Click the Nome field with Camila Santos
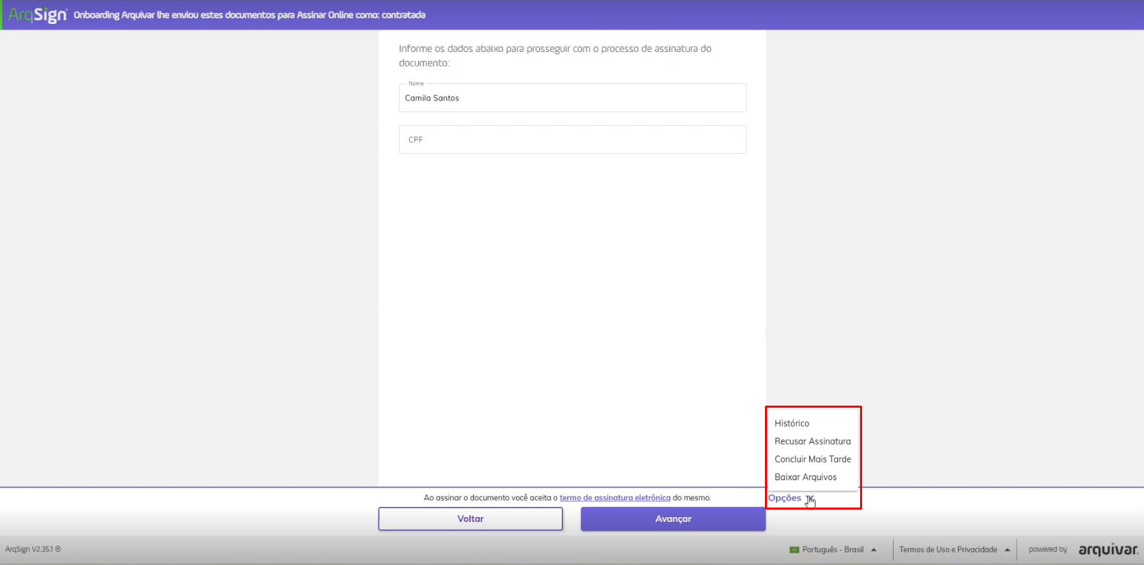This screenshot has height=565, width=1144. click(x=573, y=98)
